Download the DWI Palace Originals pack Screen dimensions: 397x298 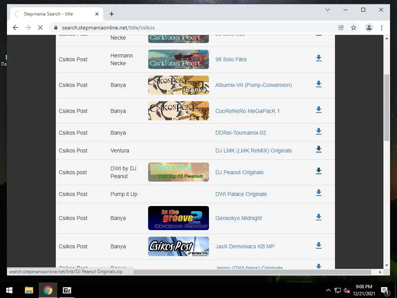[319, 193]
